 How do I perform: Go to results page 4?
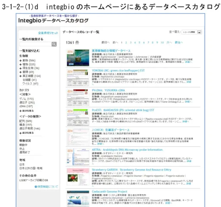coord(135,43)
